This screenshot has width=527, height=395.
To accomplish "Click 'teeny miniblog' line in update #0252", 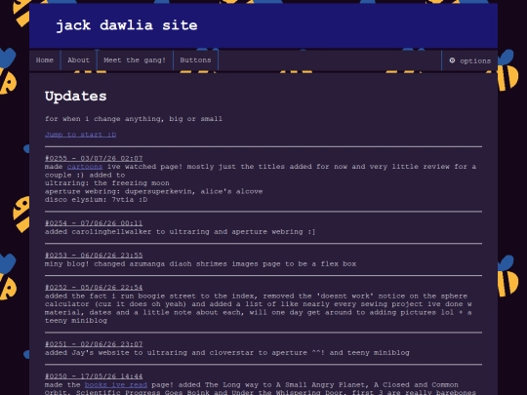I will (76, 321).
